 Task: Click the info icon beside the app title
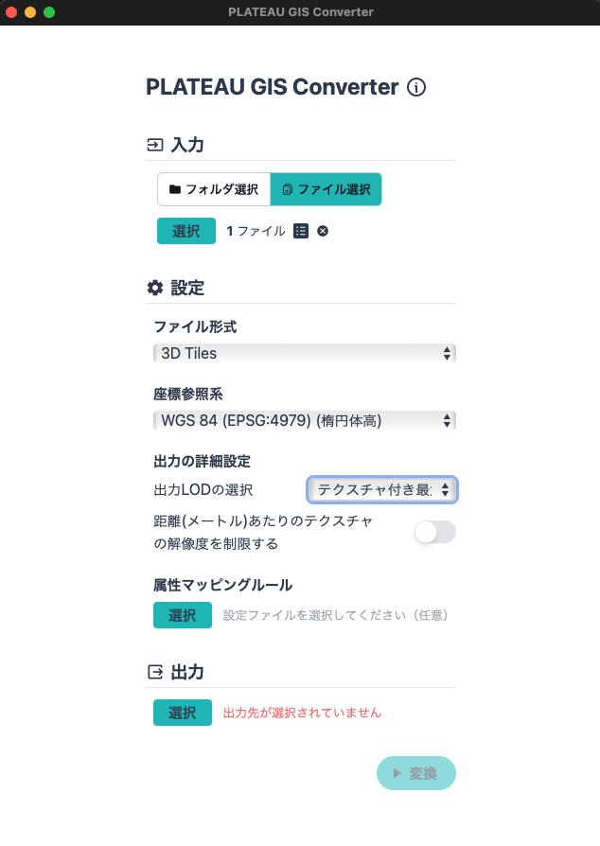(x=416, y=86)
